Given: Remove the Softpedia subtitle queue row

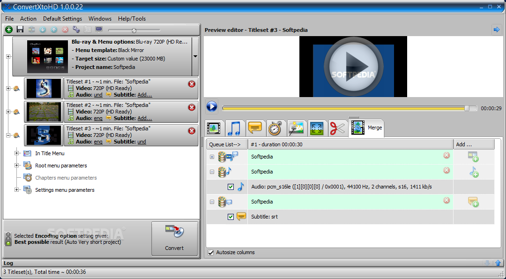Looking at the screenshot, I should [x=446, y=201].
